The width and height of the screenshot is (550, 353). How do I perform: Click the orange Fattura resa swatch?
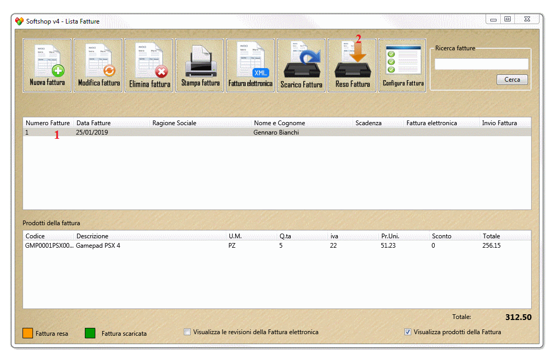[x=28, y=333]
